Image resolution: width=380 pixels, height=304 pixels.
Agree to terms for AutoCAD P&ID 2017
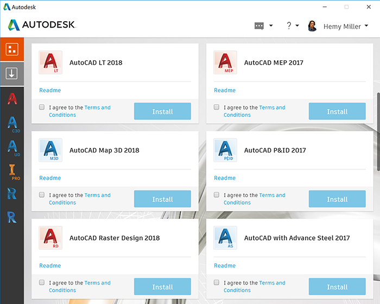(x=217, y=195)
